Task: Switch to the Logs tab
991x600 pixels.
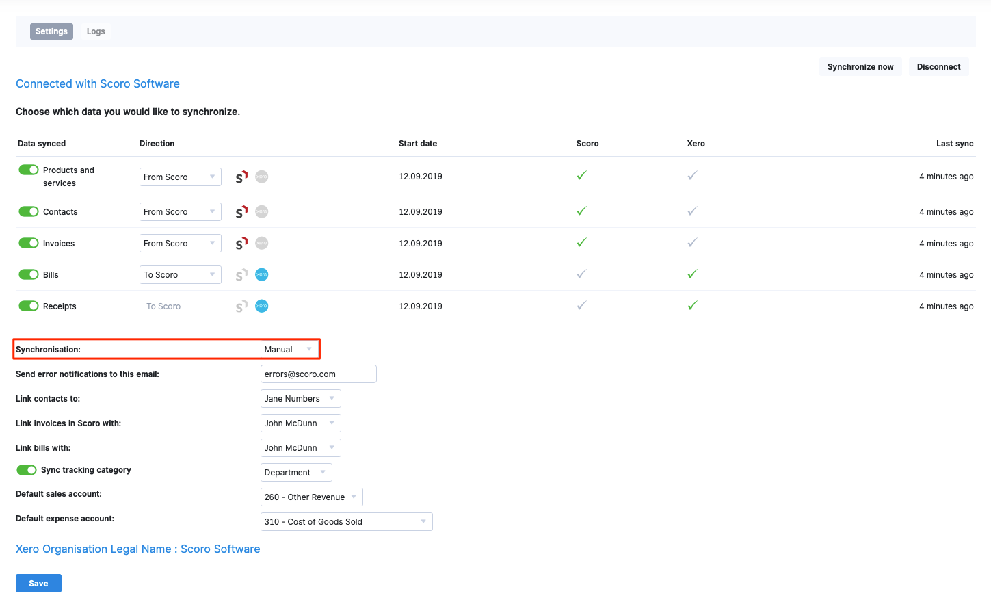Action: 96,31
